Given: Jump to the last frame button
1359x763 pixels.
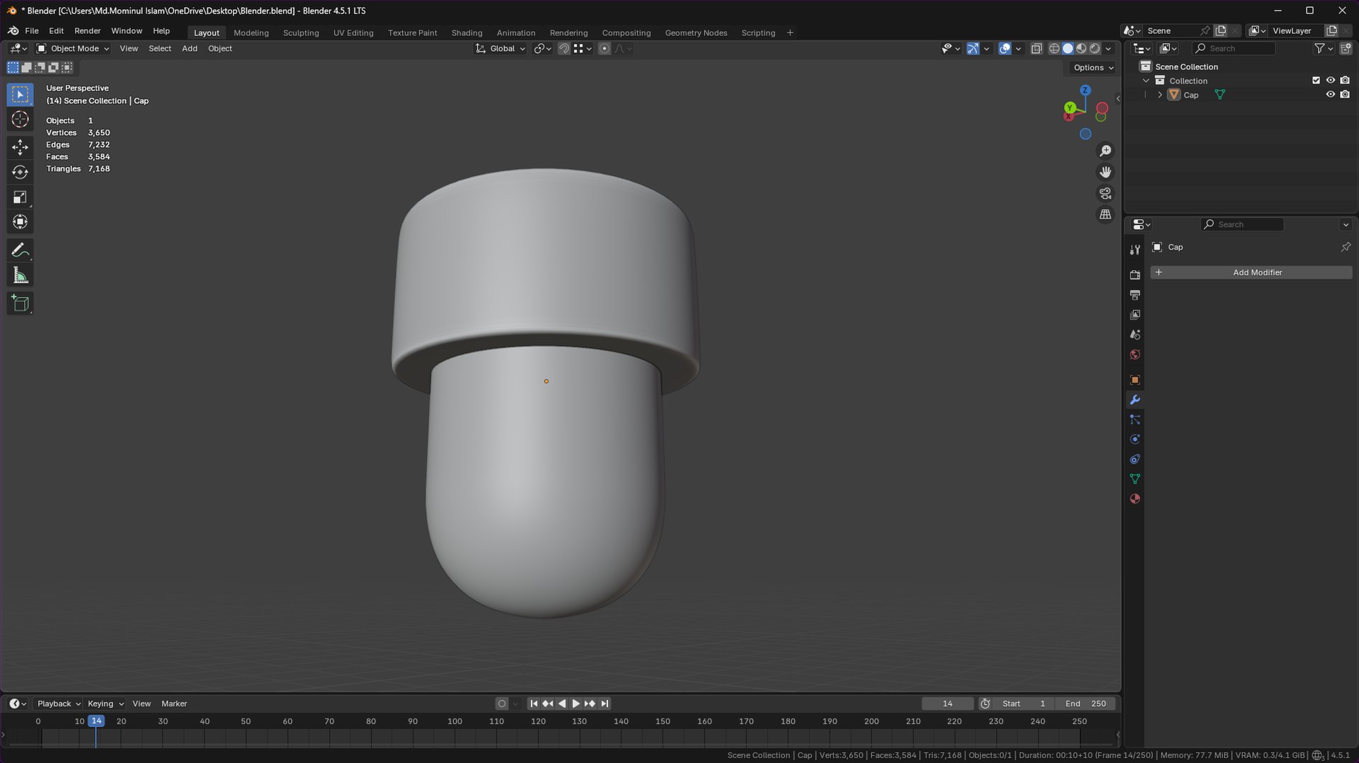Looking at the screenshot, I should point(604,704).
